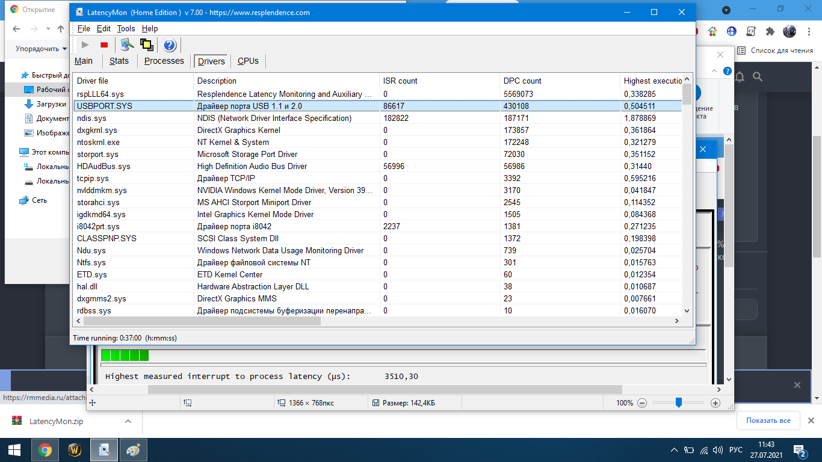
Task: Open Chrome from the taskbar
Action: [45, 450]
